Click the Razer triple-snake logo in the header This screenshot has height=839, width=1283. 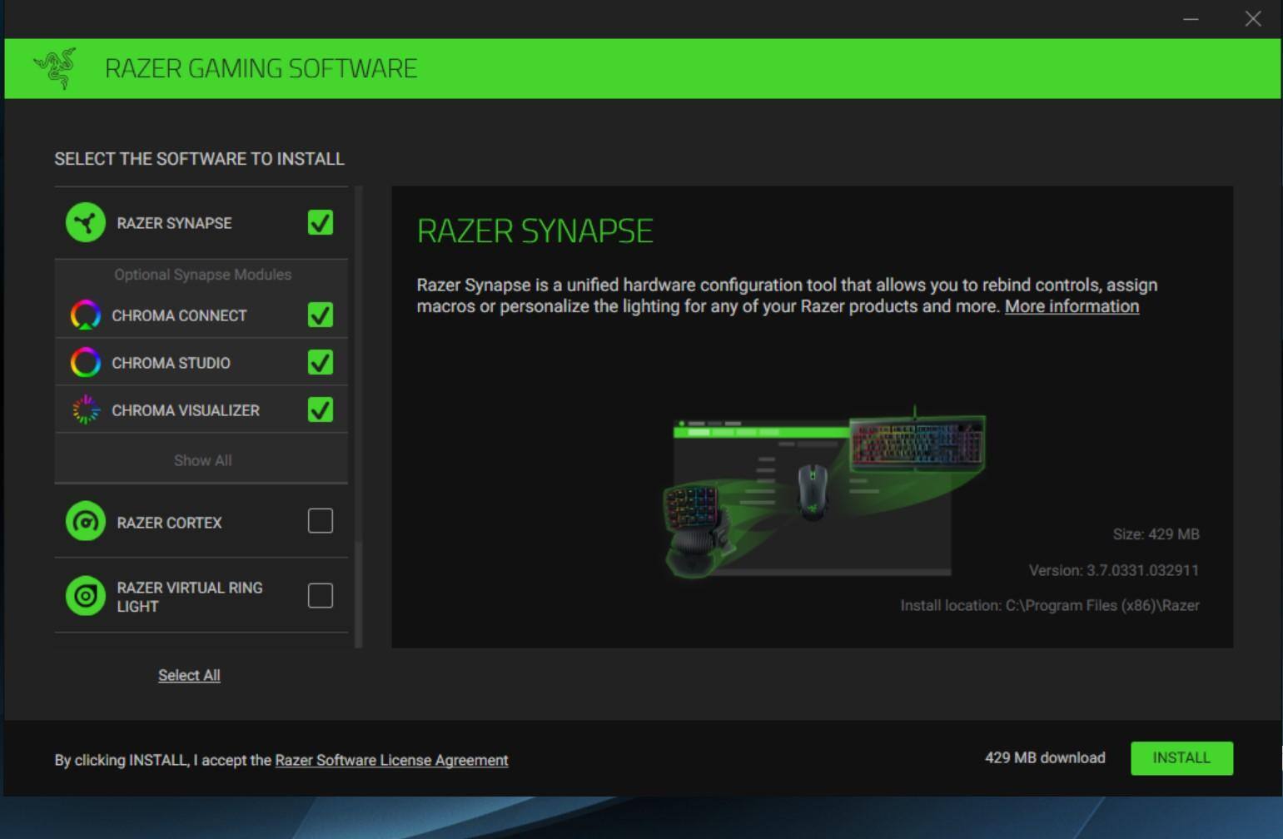click(x=53, y=66)
